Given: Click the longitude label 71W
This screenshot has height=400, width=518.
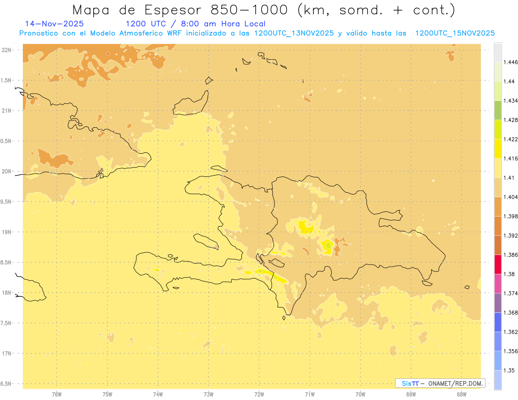Looking at the screenshot, I should pyautogui.click(x=310, y=394).
